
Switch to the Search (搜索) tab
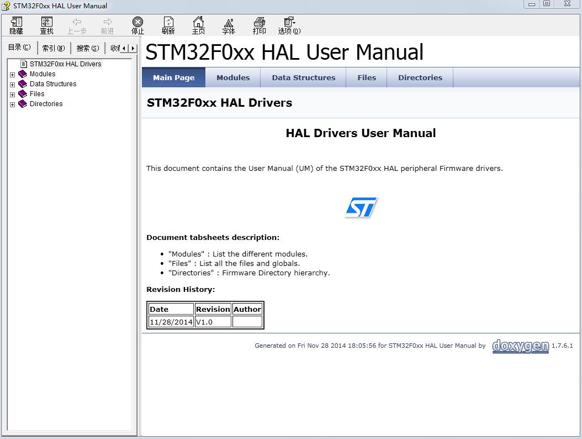[88, 48]
